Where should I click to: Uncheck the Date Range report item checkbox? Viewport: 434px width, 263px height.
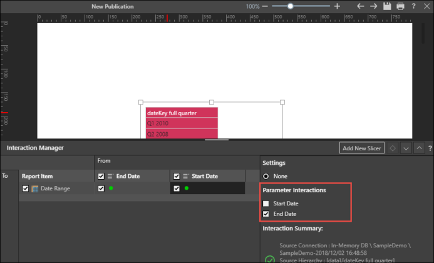click(25, 188)
